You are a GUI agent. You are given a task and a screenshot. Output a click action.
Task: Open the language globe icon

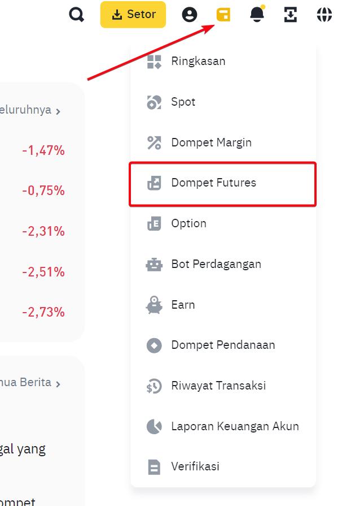pyautogui.click(x=324, y=15)
